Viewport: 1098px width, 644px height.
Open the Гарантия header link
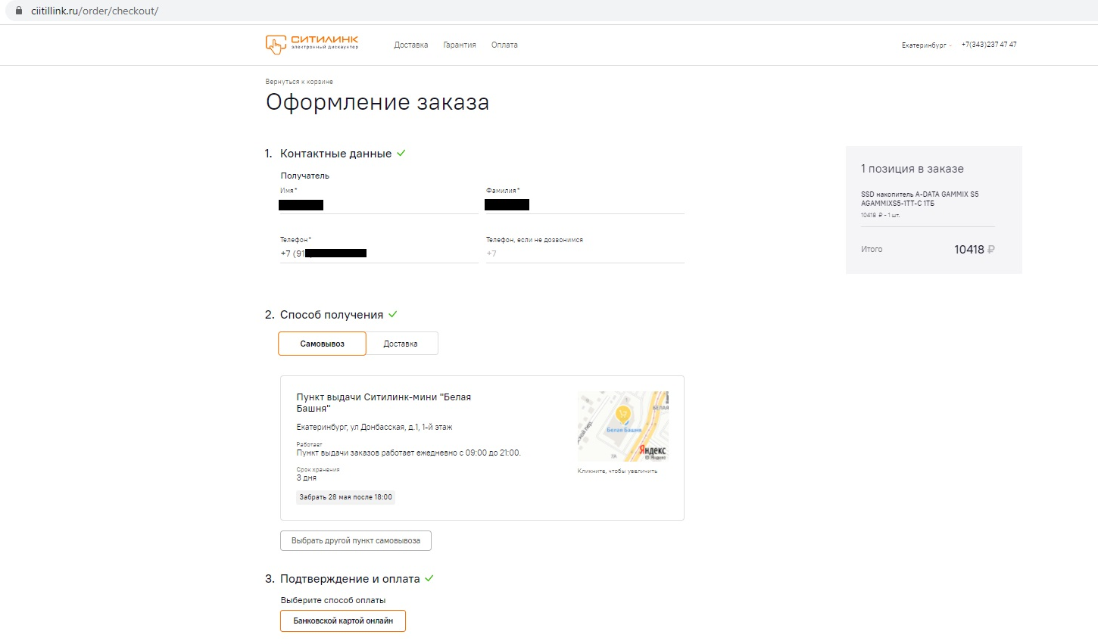click(460, 45)
